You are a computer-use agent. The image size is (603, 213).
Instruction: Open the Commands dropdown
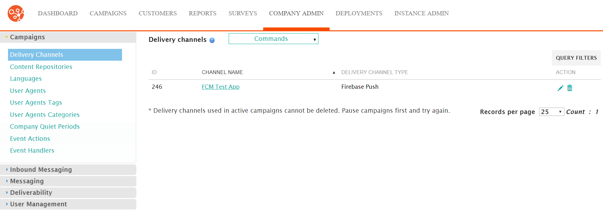click(273, 39)
